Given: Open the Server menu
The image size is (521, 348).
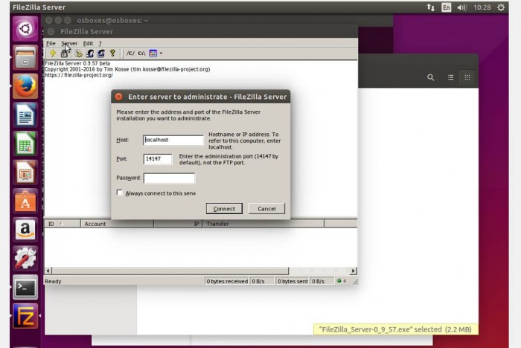Looking at the screenshot, I should point(69,43).
